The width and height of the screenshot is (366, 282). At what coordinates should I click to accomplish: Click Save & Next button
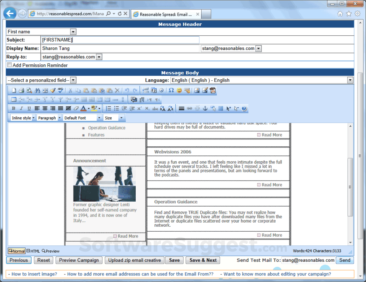point(203,260)
